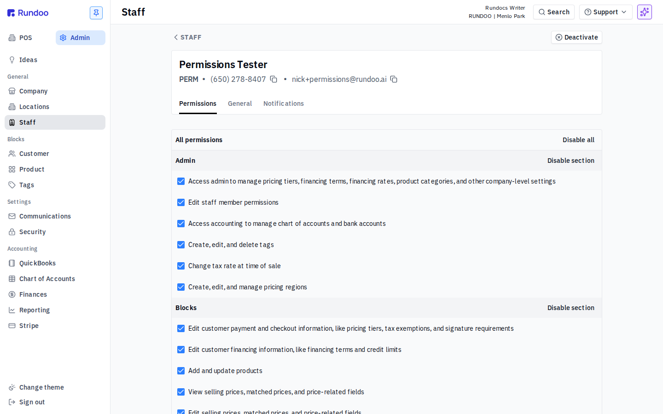Screen dimensions: 663x414
Task: Open Stripe page
Action: (x=55, y=326)
